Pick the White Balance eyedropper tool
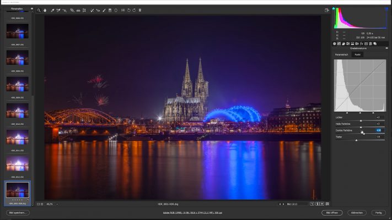The image size is (392, 220). pyautogui.click(x=52, y=10)
